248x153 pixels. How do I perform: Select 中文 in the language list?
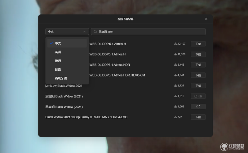tap(67, 43)
